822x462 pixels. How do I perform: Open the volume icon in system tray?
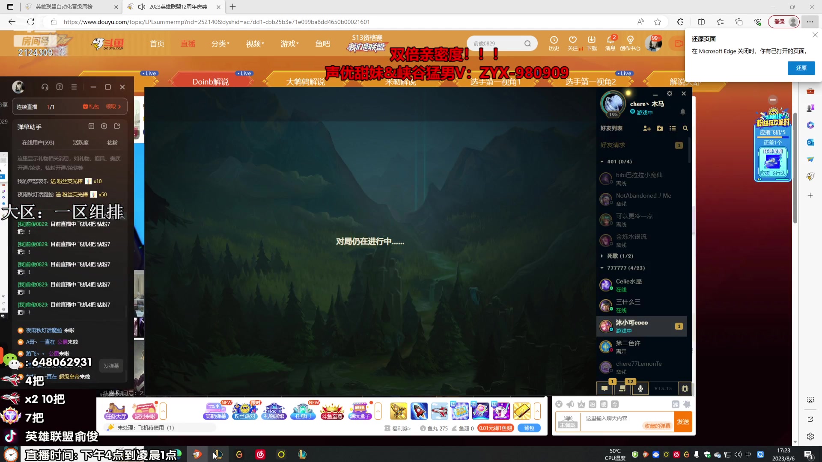pyautogui.click(x=738, y=454)
